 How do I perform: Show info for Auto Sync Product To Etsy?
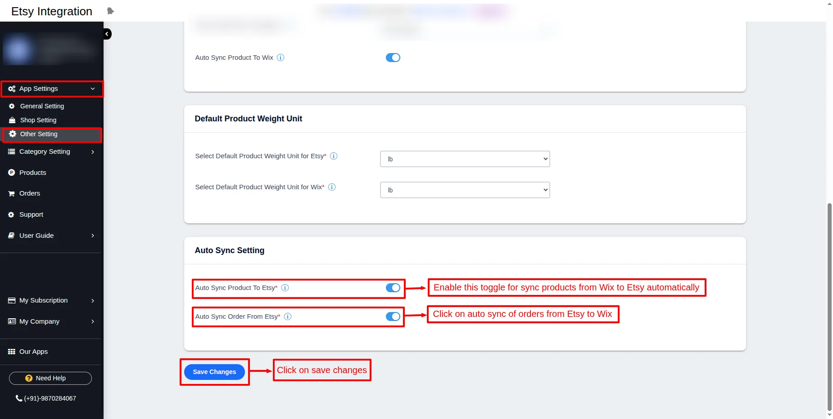pos(285,288)
